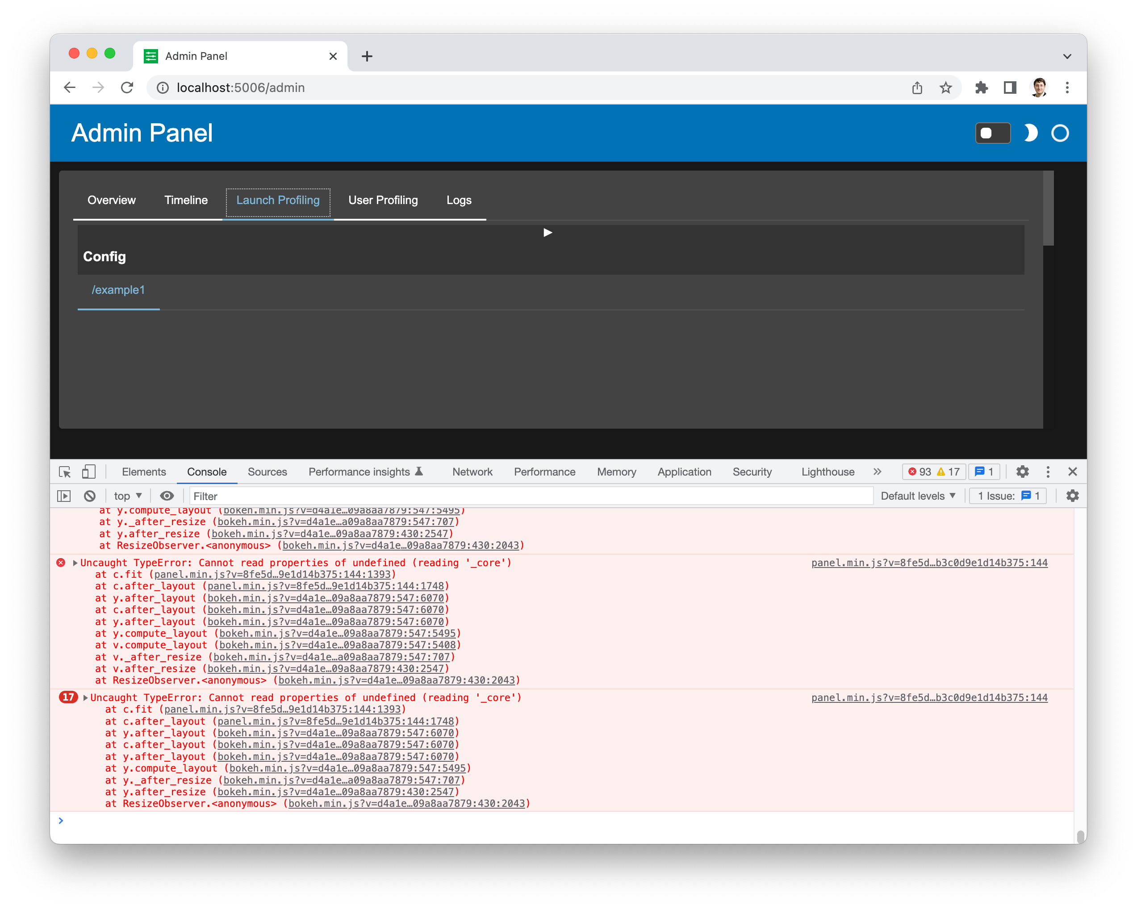Open console settings gear beside the issue count
The height and width of the screenshot is (910, 1137).
[x=1072, y=496]
